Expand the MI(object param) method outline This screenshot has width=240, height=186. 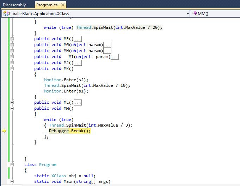pyautogui.click(x=12, y=57)
